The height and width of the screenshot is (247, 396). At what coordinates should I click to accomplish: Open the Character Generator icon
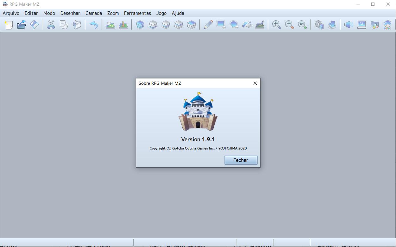tap(387, 25)
